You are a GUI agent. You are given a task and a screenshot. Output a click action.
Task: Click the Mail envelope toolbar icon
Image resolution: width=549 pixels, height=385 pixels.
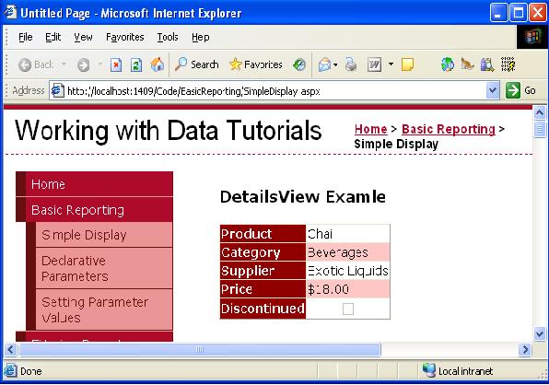tap(324, 64)
